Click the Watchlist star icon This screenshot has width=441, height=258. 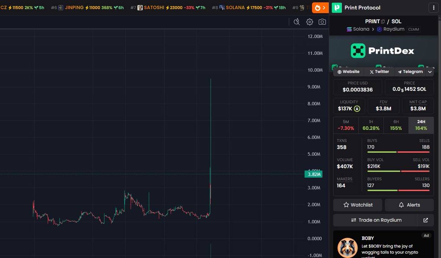pyautogui.click(x=346, y=205)
